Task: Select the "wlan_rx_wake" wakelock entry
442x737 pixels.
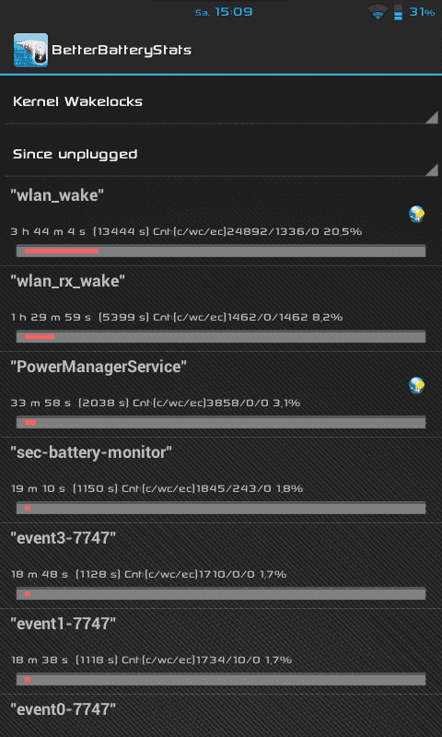Action: tap(221, 309)
